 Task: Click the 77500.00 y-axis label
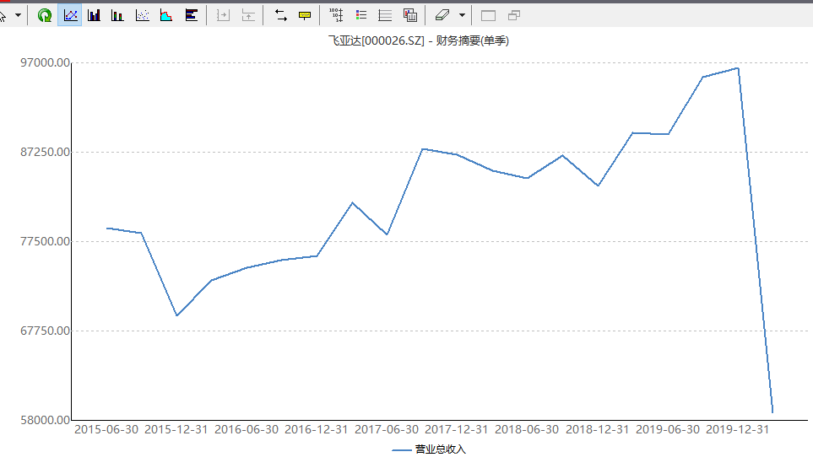(45, 241)
